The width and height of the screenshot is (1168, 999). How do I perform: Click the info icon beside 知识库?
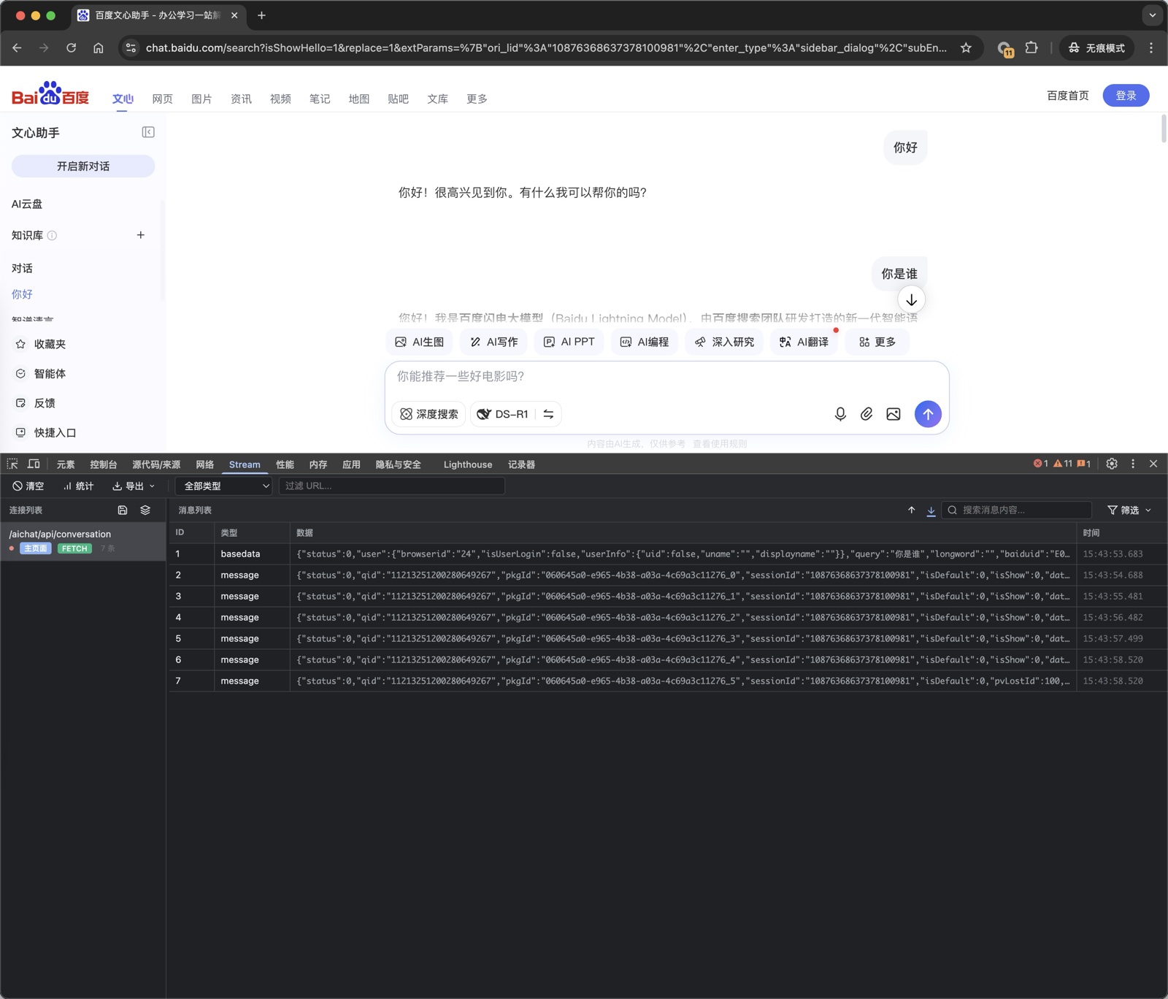[52, 235]
